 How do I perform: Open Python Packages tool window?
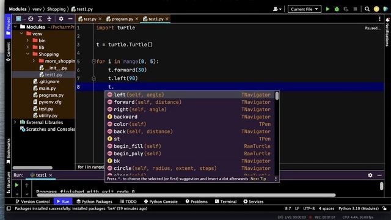point(94,202)
